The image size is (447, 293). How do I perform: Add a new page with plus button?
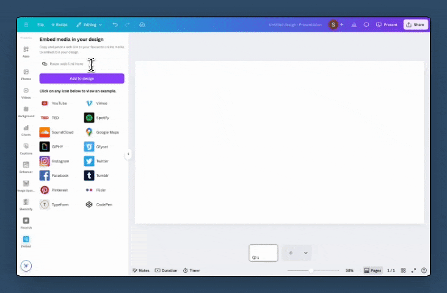(x=291, y=253)
